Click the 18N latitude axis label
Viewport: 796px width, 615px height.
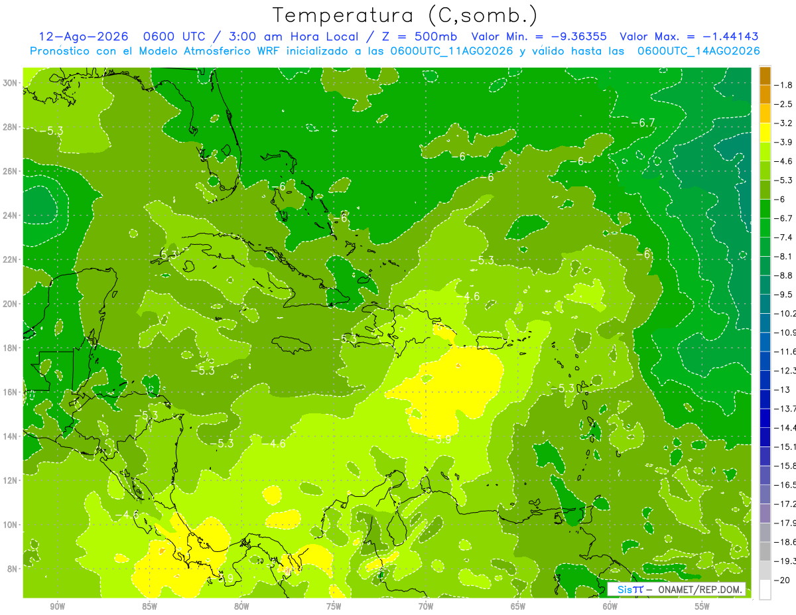tap(10, 348)
